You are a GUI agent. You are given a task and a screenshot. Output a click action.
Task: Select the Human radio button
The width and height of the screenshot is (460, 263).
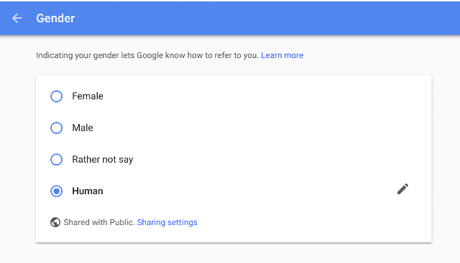pyautogui.click(x=56, y=191)
